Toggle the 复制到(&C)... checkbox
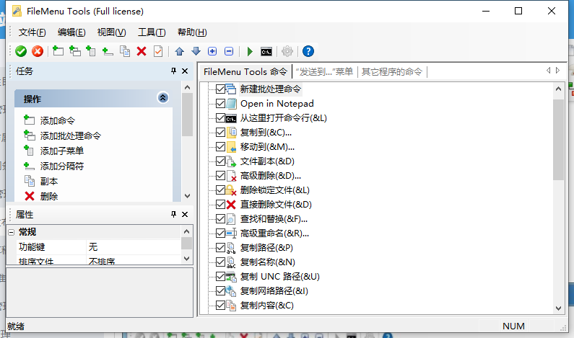 (220, 133)
